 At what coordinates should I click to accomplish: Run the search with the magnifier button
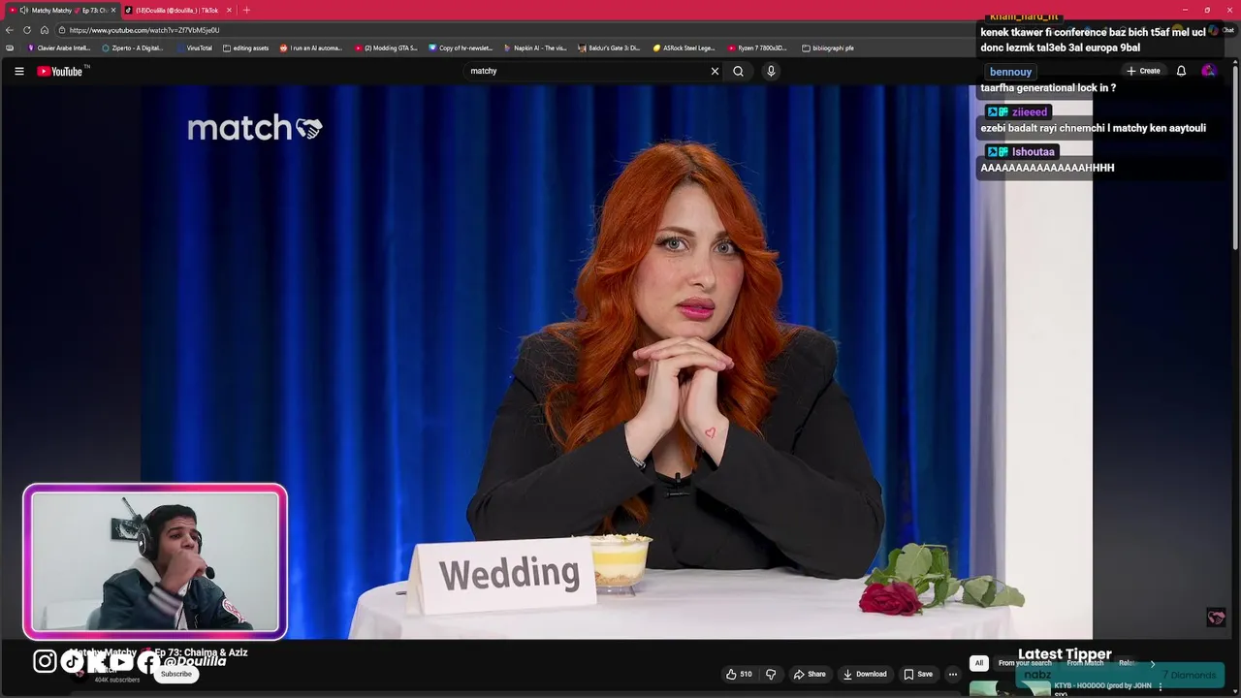pyautogui.click(x=738, y=71)
